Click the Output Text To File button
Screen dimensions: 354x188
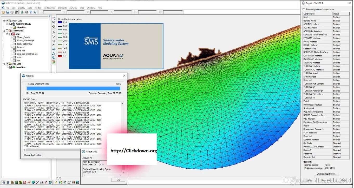pos(33,155)
